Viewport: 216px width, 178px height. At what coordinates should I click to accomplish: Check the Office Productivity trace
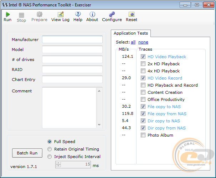(x=143, y=100)
